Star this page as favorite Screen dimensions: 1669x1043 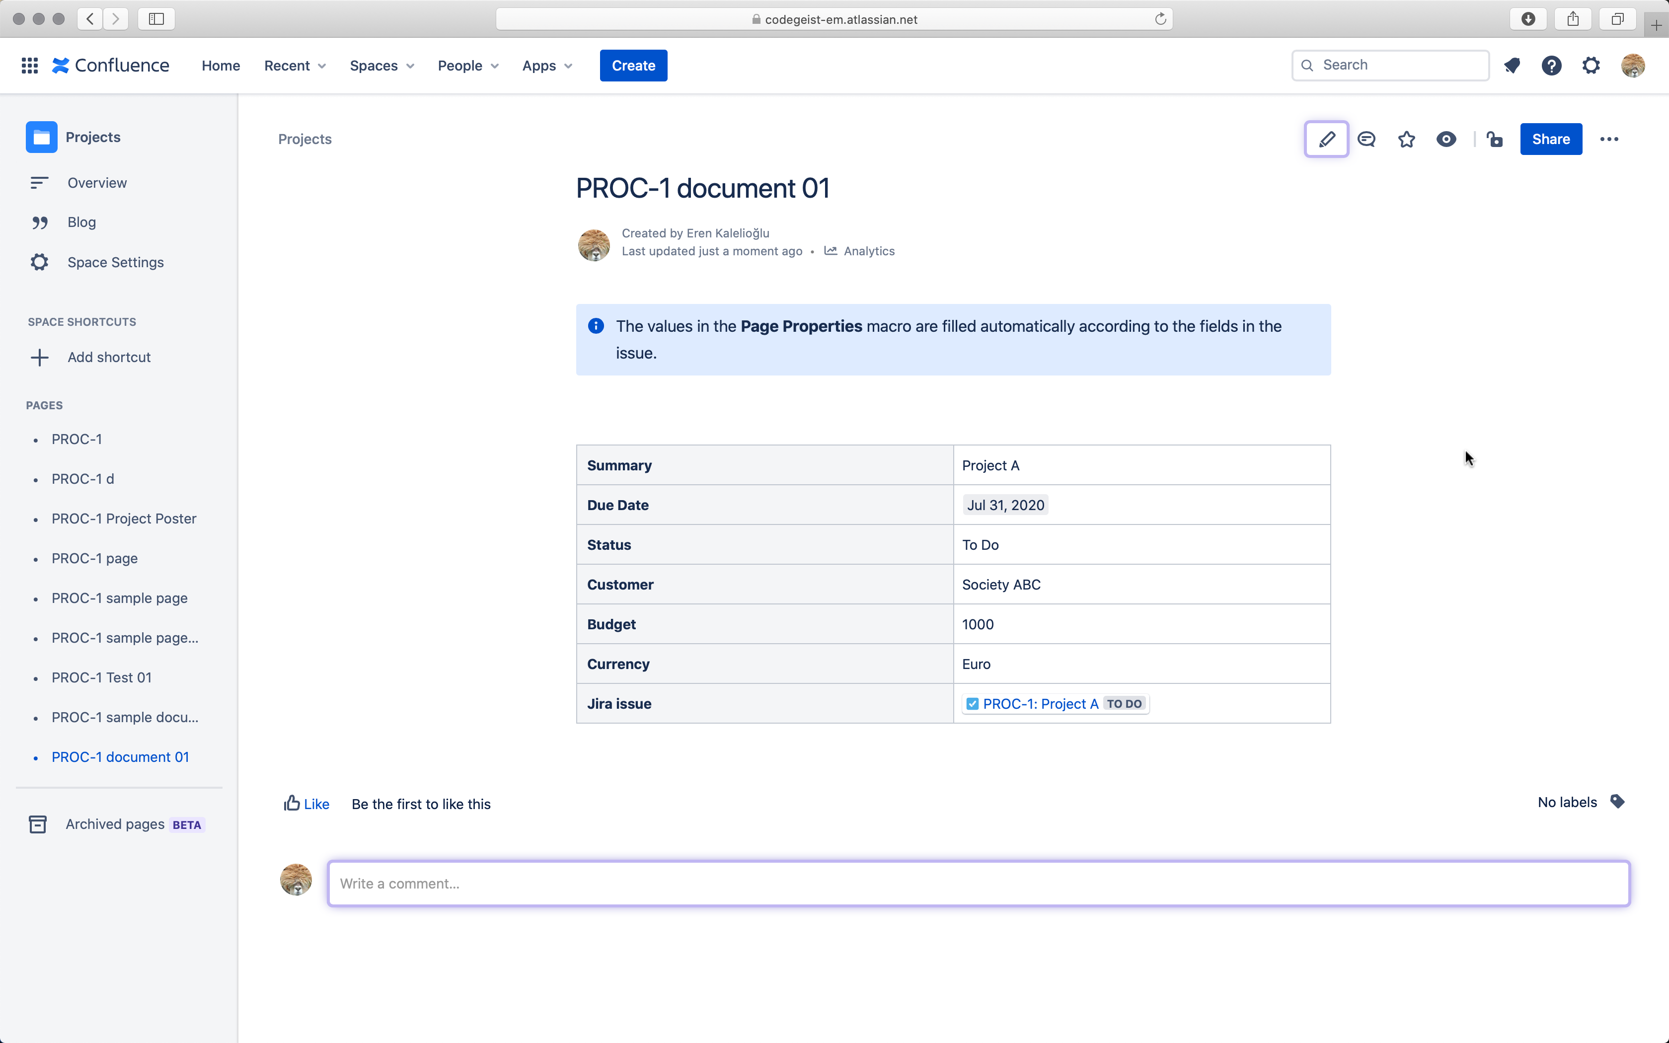coord(1406,140)
